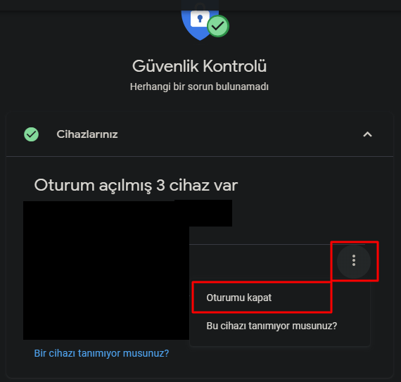Choose Oturumu kapat from the menu
The image size is (401, 382).
click(239, 298)
